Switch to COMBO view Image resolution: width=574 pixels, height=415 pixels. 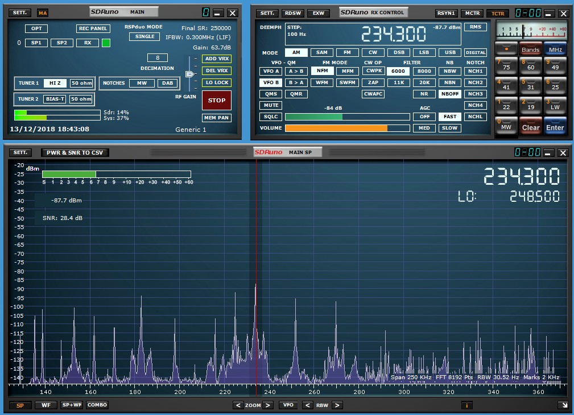(x=97, y=405)
